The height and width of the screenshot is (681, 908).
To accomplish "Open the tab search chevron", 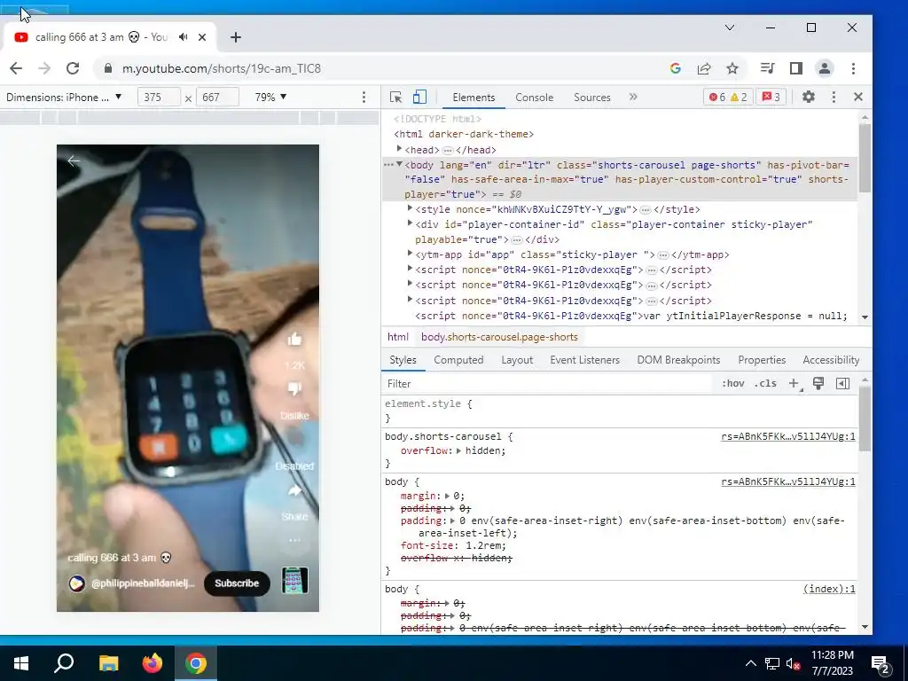I will [730, 27].
